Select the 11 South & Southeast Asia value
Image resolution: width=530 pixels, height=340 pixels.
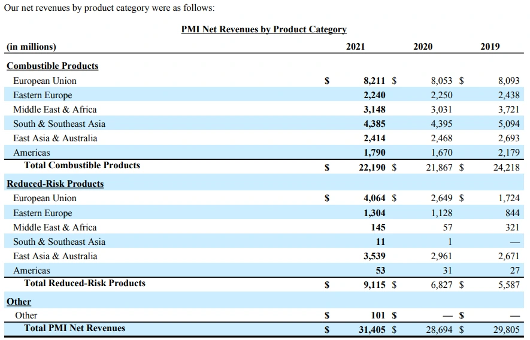pyautogui.click(x=381, y=242)
